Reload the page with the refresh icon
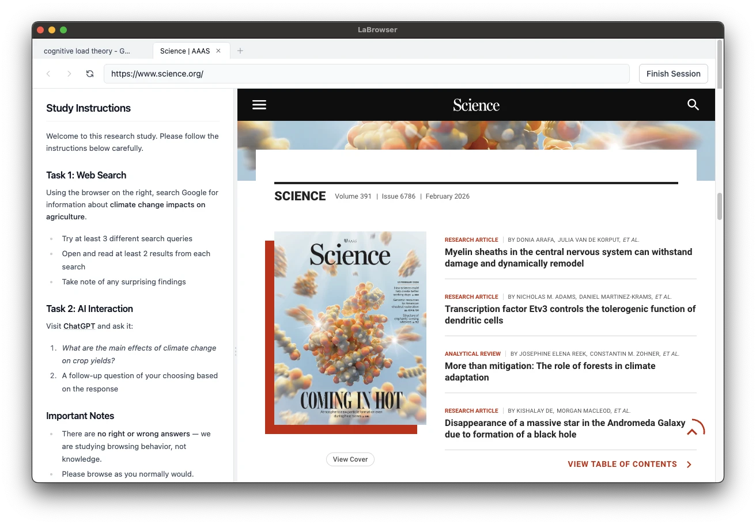This screenshot has height=525, width=756. [x=90, y=74]
